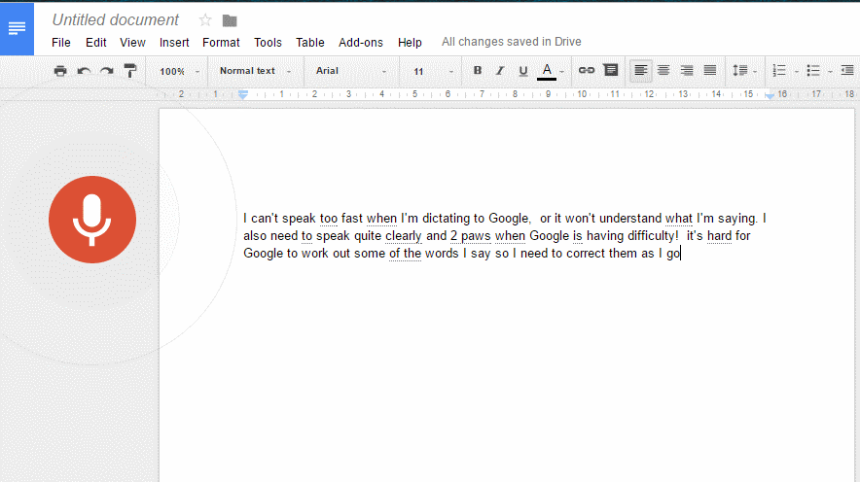Open the Edit menu
The image size is (860, 482).
pyautogui.click(x=96, y=42)
